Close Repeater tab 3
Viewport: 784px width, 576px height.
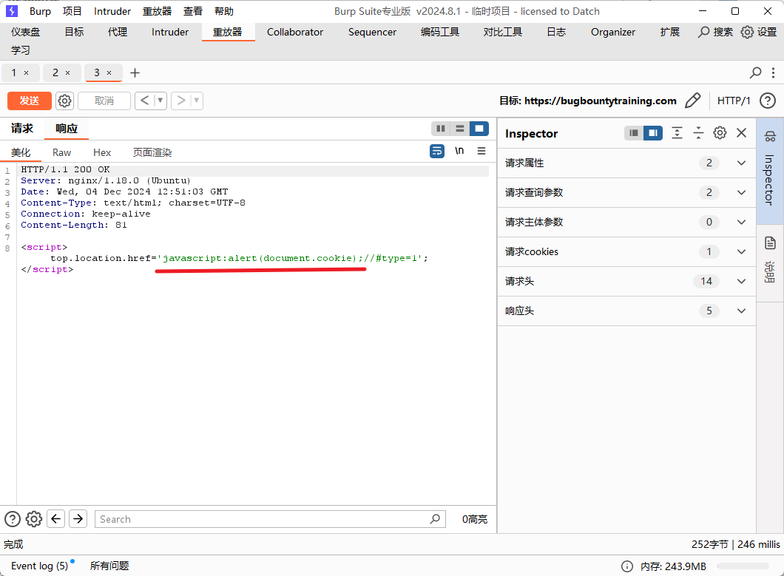click(x=109, y=73)
